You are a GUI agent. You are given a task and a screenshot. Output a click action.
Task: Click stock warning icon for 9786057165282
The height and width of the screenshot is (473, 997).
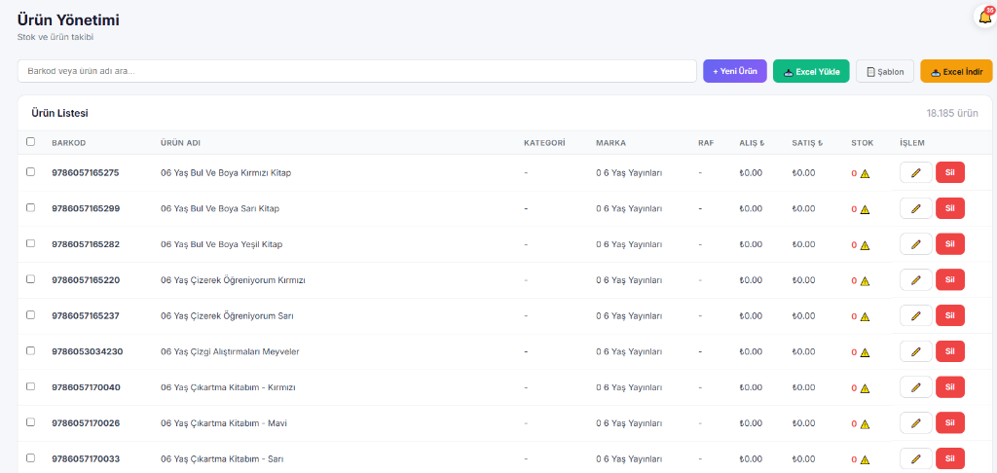pos(865,244)
